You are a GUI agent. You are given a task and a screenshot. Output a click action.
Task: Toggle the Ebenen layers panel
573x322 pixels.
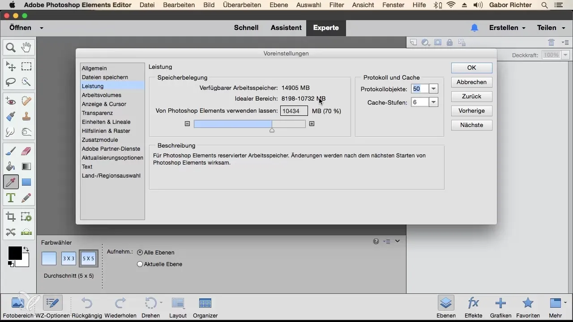pos(446,307)
